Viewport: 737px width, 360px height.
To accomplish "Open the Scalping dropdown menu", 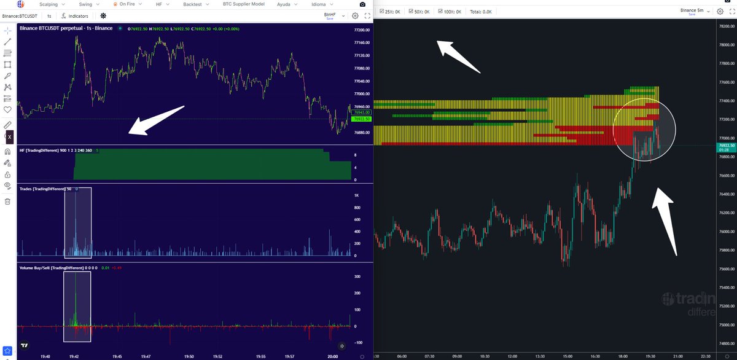I will pyautogui.click(x=49, y=4).
